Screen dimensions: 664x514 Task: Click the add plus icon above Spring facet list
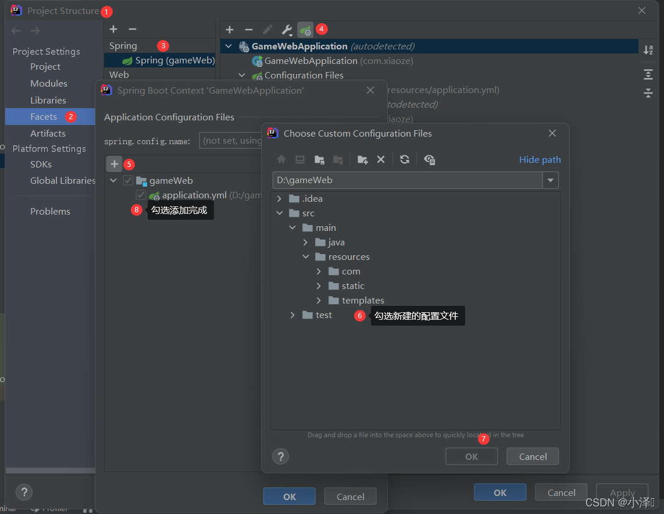[x=113, y=29]
